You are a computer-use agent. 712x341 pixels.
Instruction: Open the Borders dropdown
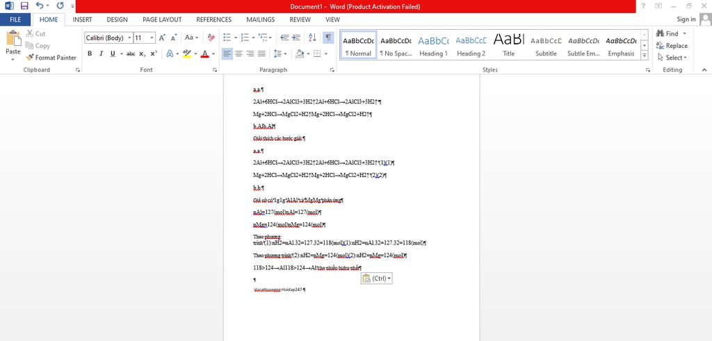click(327, 53)
